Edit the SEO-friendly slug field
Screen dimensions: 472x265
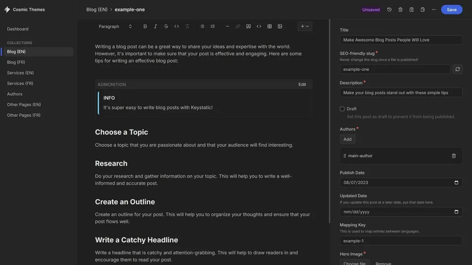point(395,69)
